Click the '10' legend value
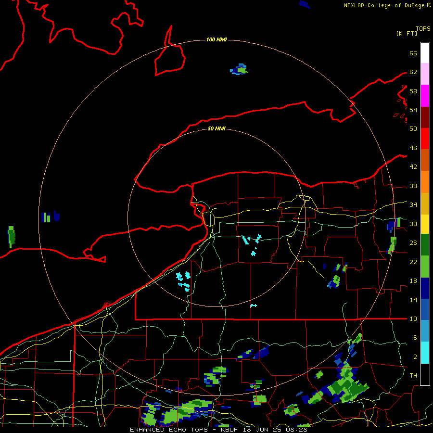The image size is (433, 433). [413, 319]
